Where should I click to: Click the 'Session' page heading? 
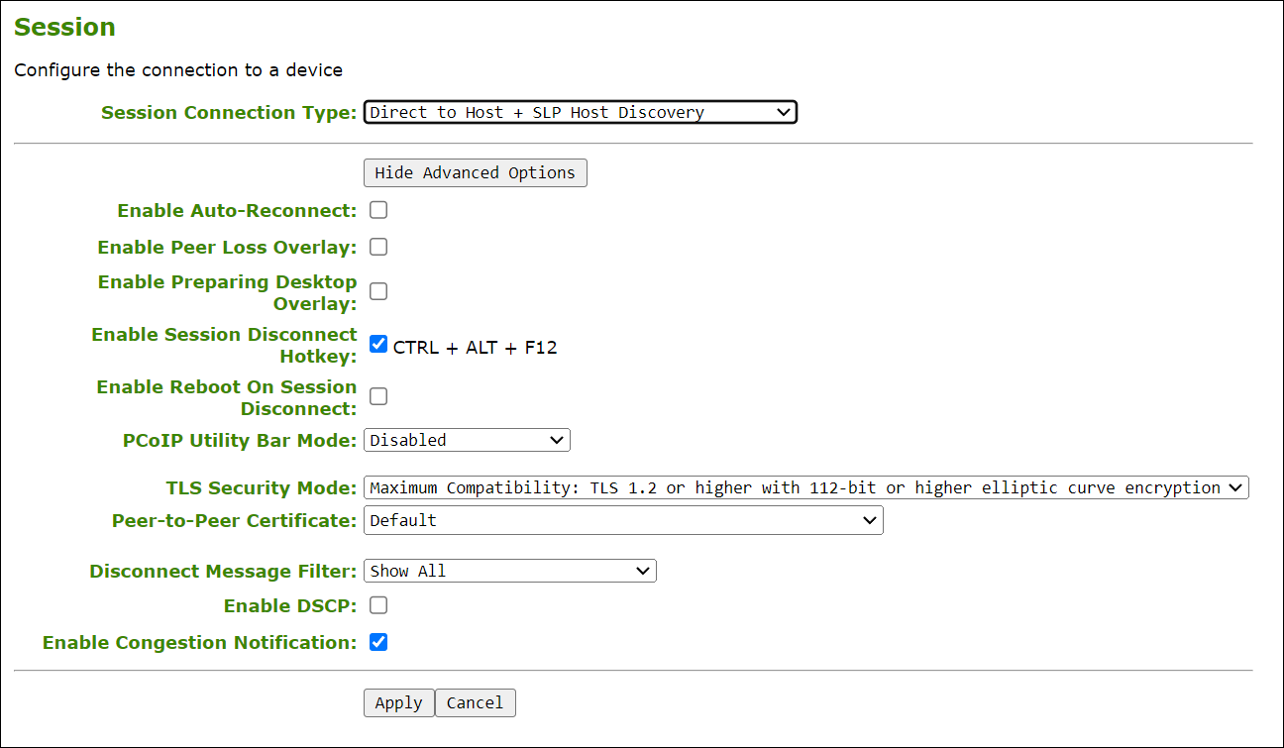65,27
